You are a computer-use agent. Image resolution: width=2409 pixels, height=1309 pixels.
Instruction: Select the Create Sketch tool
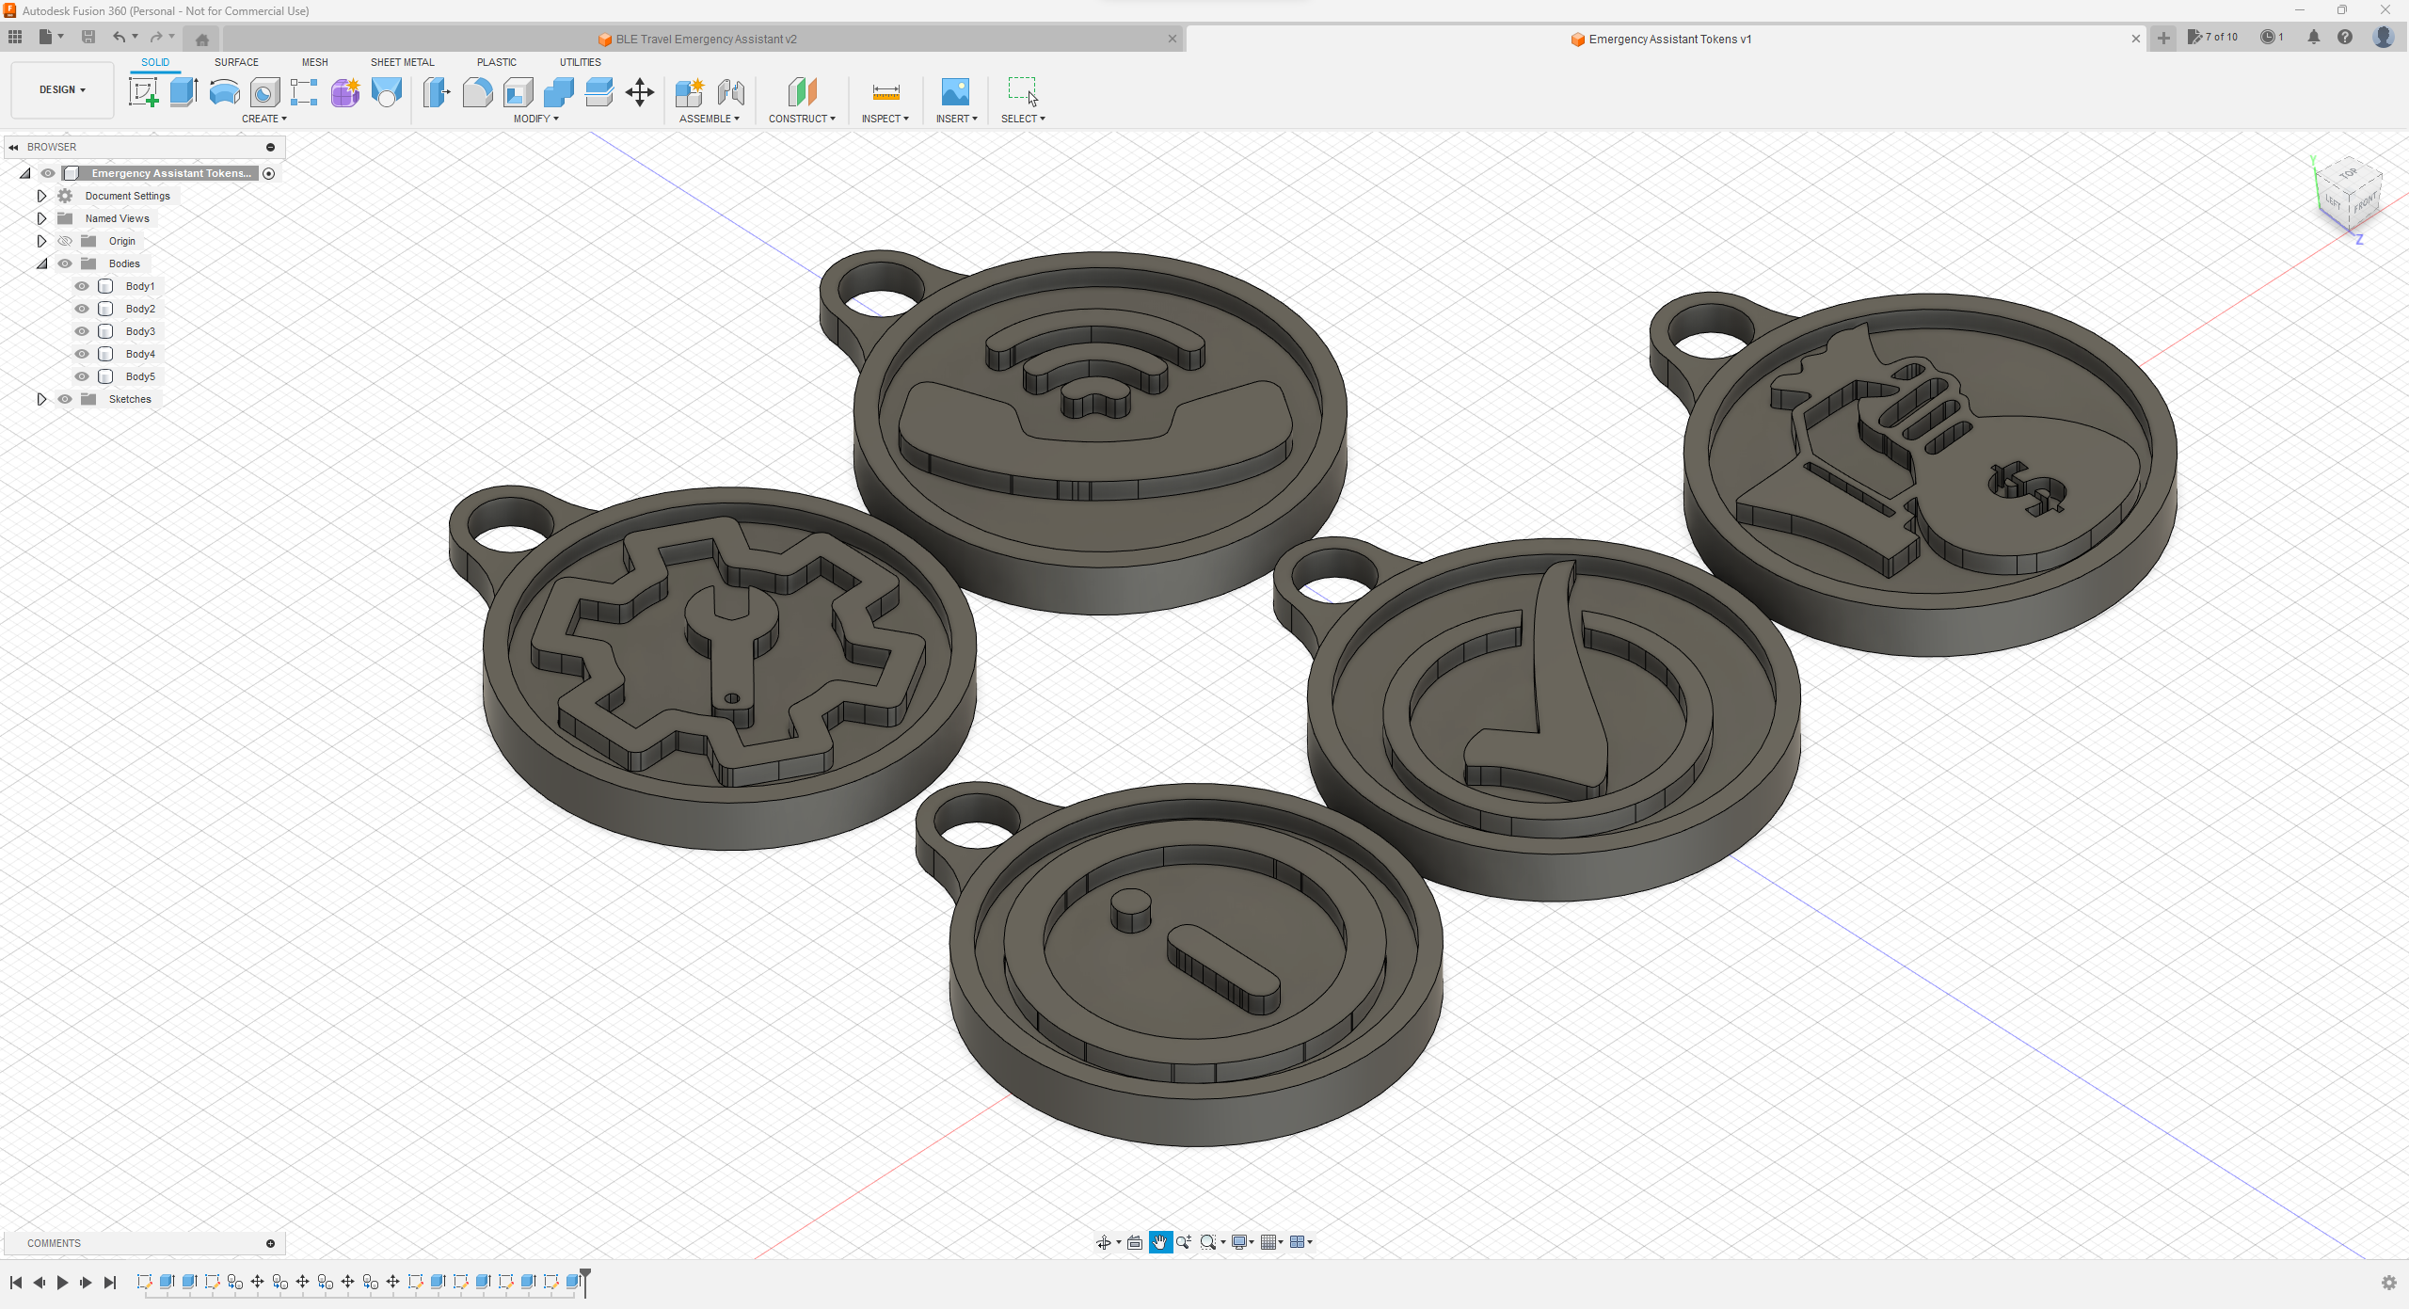[143, 92]
